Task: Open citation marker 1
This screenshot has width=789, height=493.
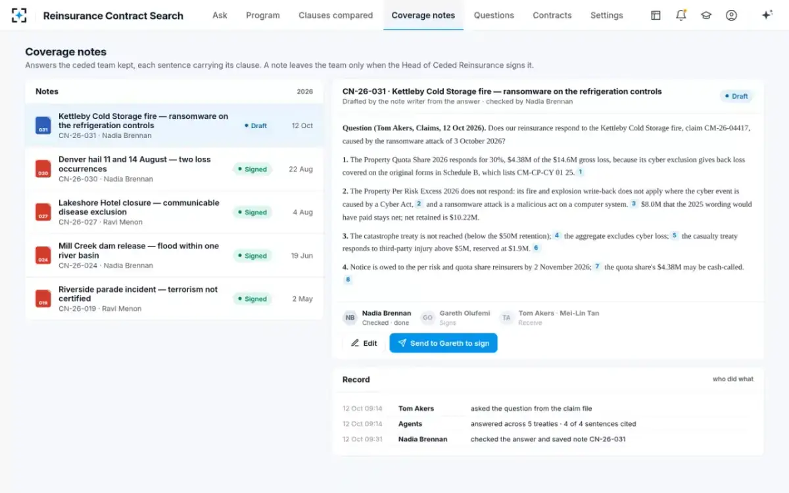Action: click(581, 172)
